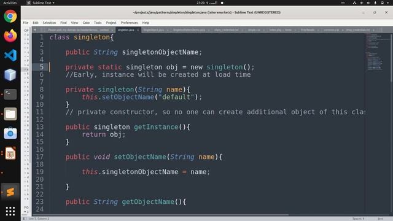Open Firefox from the dock
The height and width of the screenshot is (221, 393).
pyautogui.click(x=10, y=36)
